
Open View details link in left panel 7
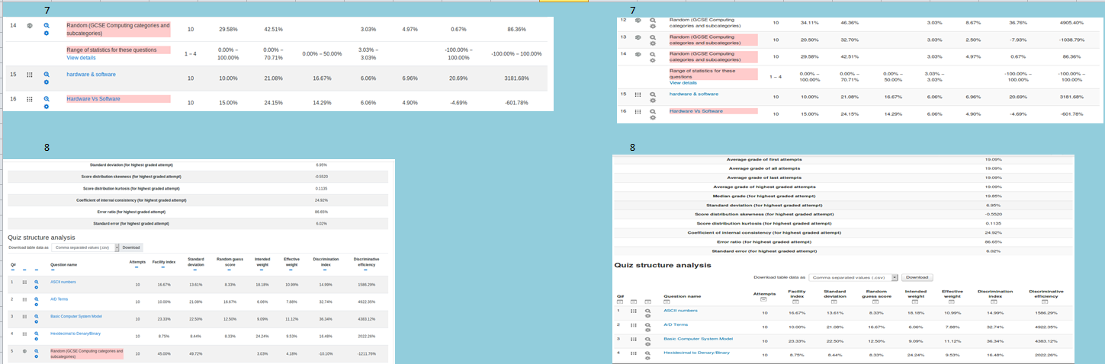click(x=82, y=58)
